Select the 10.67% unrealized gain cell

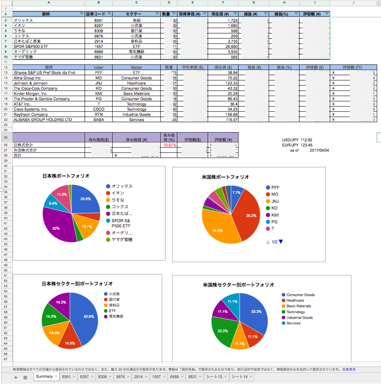coord(169,145)
